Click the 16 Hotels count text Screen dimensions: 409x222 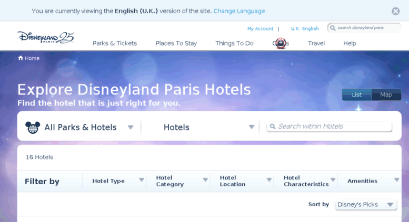tap(39, 157)
